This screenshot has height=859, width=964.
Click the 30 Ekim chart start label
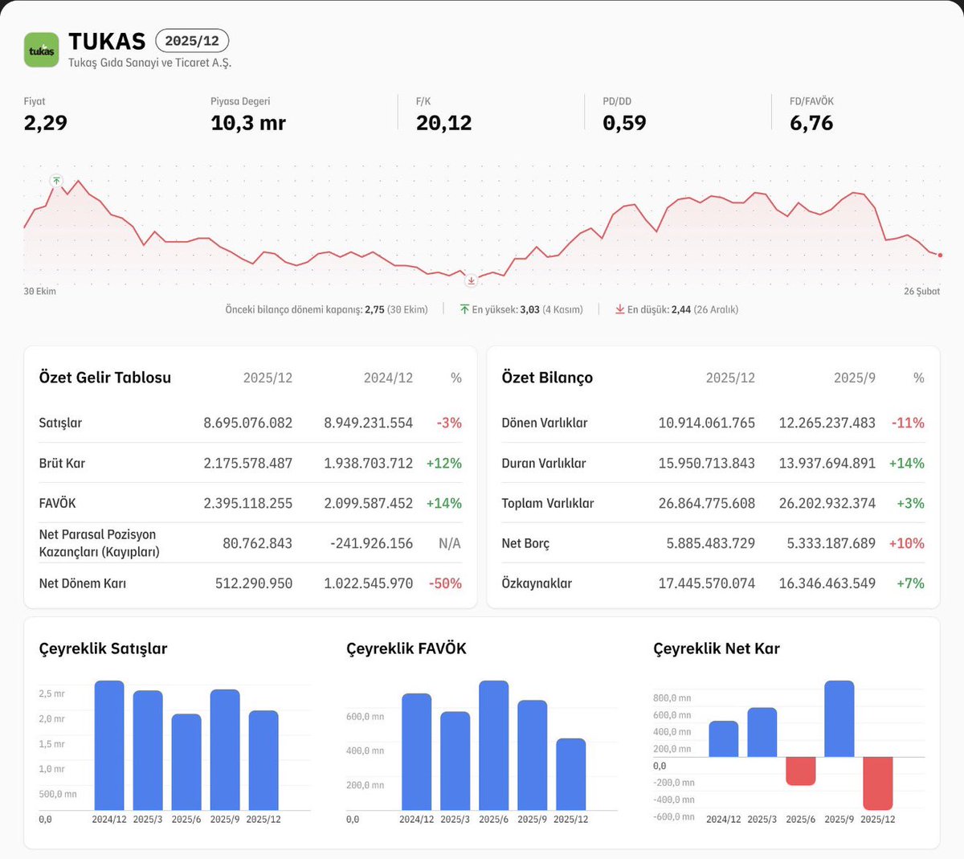[x=40, y=292]
